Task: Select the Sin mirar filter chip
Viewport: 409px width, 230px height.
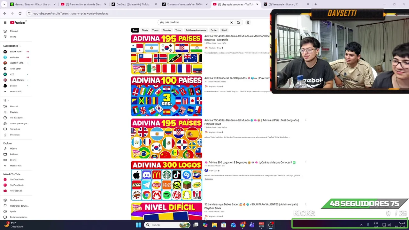Action: 167,30
